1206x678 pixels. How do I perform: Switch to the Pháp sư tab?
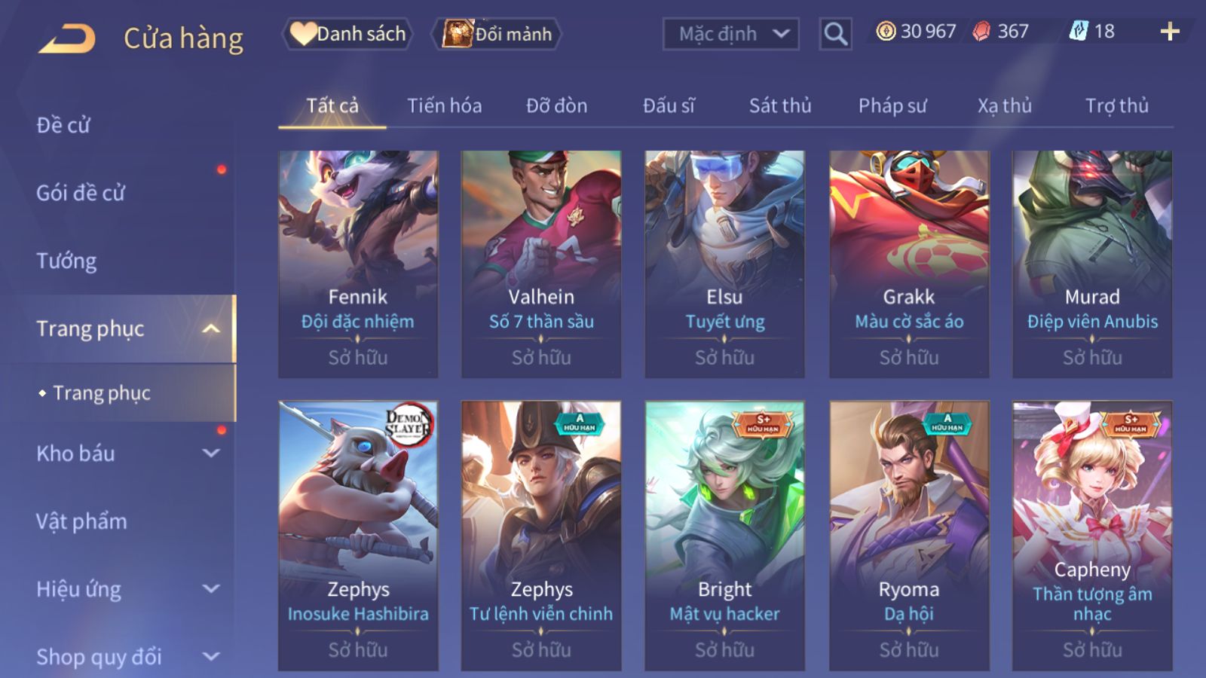(x=892, y=105)
